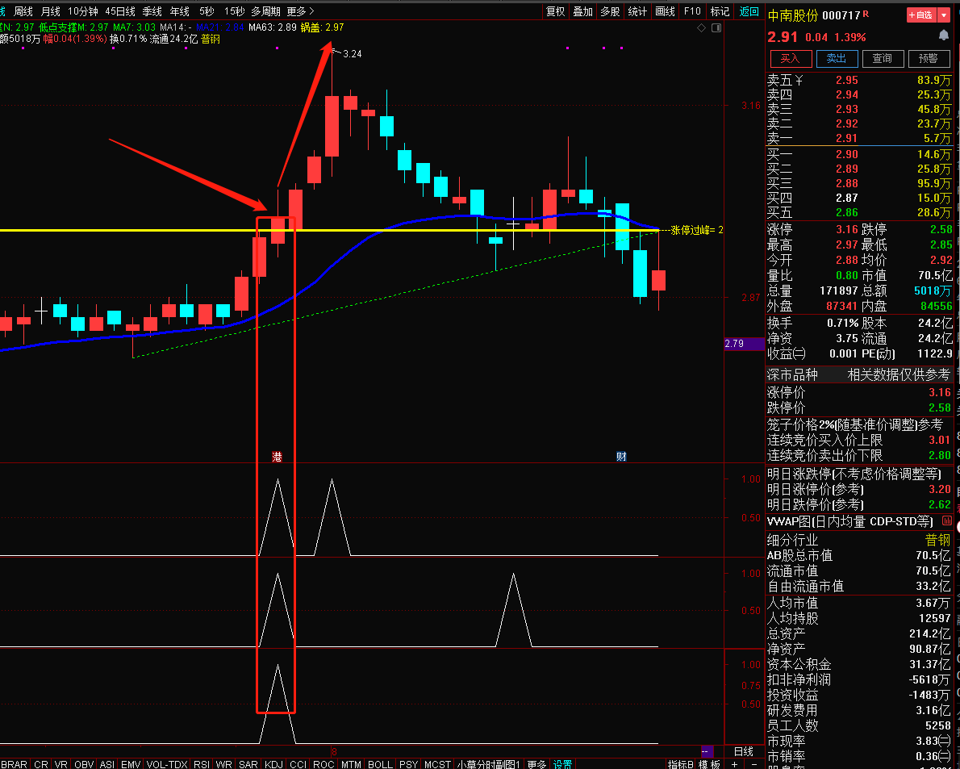Open the F10 company info

[x=692, y=11]
